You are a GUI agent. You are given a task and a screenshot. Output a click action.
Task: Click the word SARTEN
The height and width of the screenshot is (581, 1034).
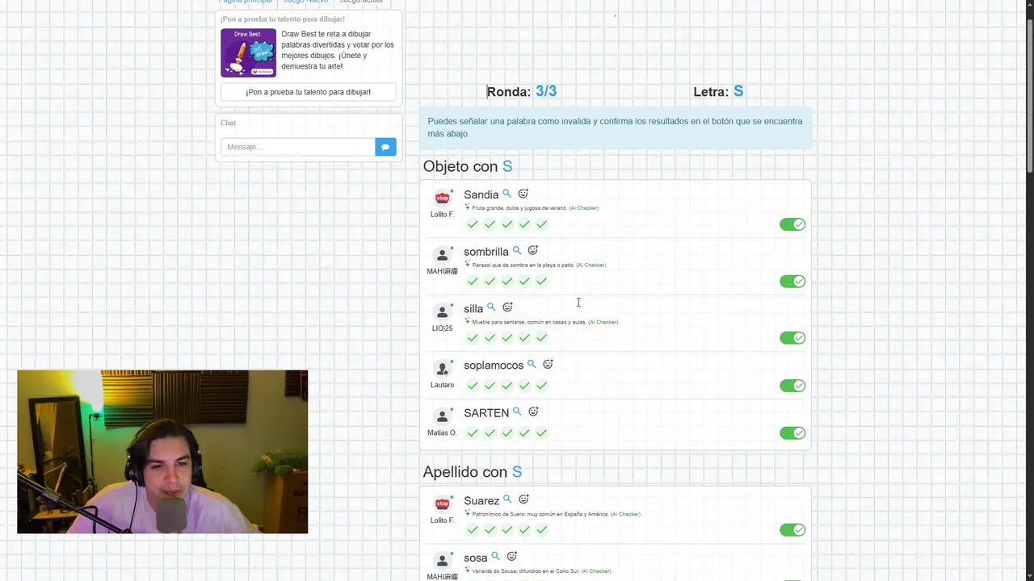pyautogui.click(x=486, y=412)
